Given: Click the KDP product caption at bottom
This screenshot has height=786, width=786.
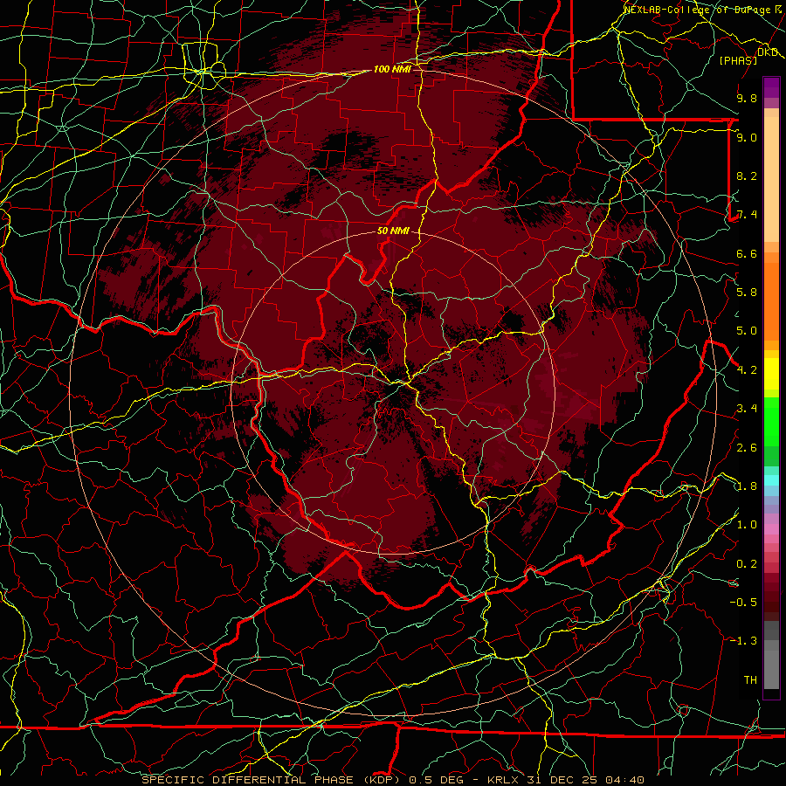Looking at the screenshot, I should click(392, 780).
